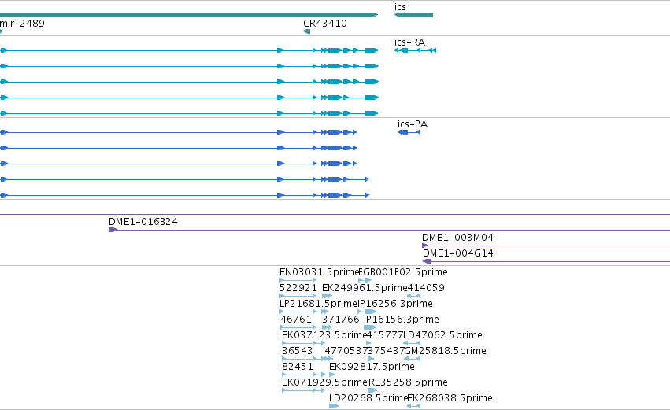Viewport: 670px width, 410px height.
Task: Select the ics-RA transcript glyph
Action: 415,50
